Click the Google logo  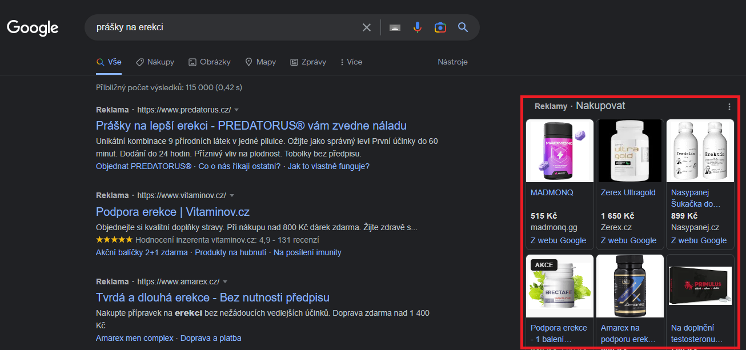tap(33, 27)
